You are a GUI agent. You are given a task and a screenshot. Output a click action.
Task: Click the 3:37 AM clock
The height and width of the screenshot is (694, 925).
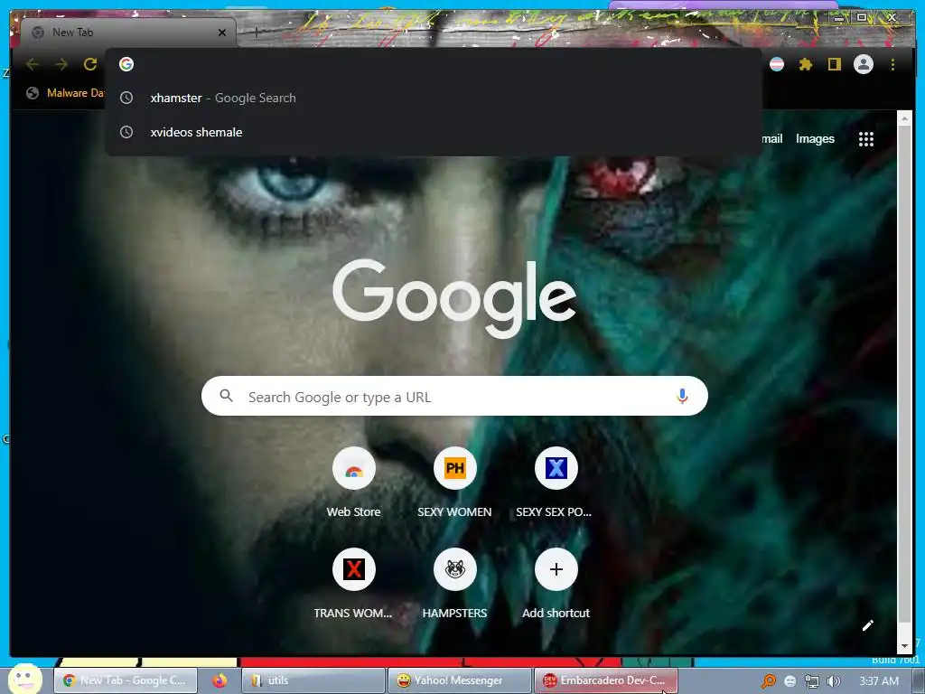pyautogui.click(x=879, y=681)
